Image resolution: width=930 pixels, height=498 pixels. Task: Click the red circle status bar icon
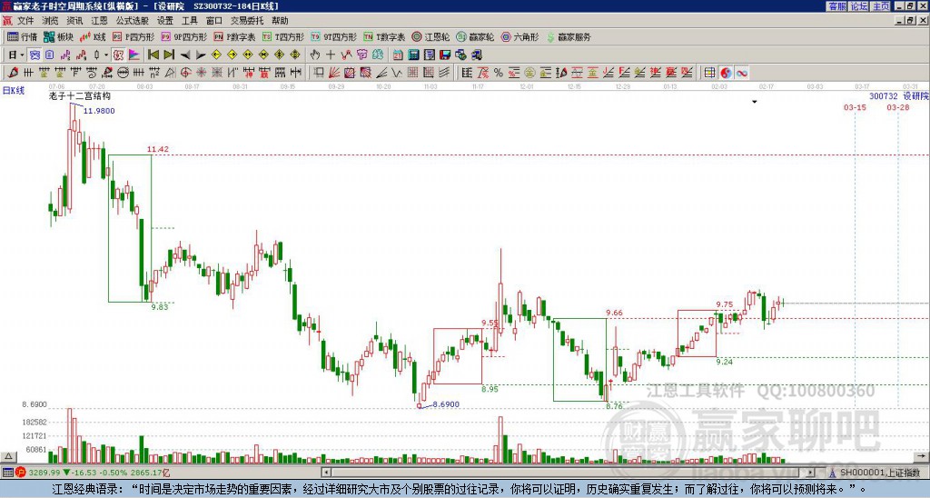point(20,473)
